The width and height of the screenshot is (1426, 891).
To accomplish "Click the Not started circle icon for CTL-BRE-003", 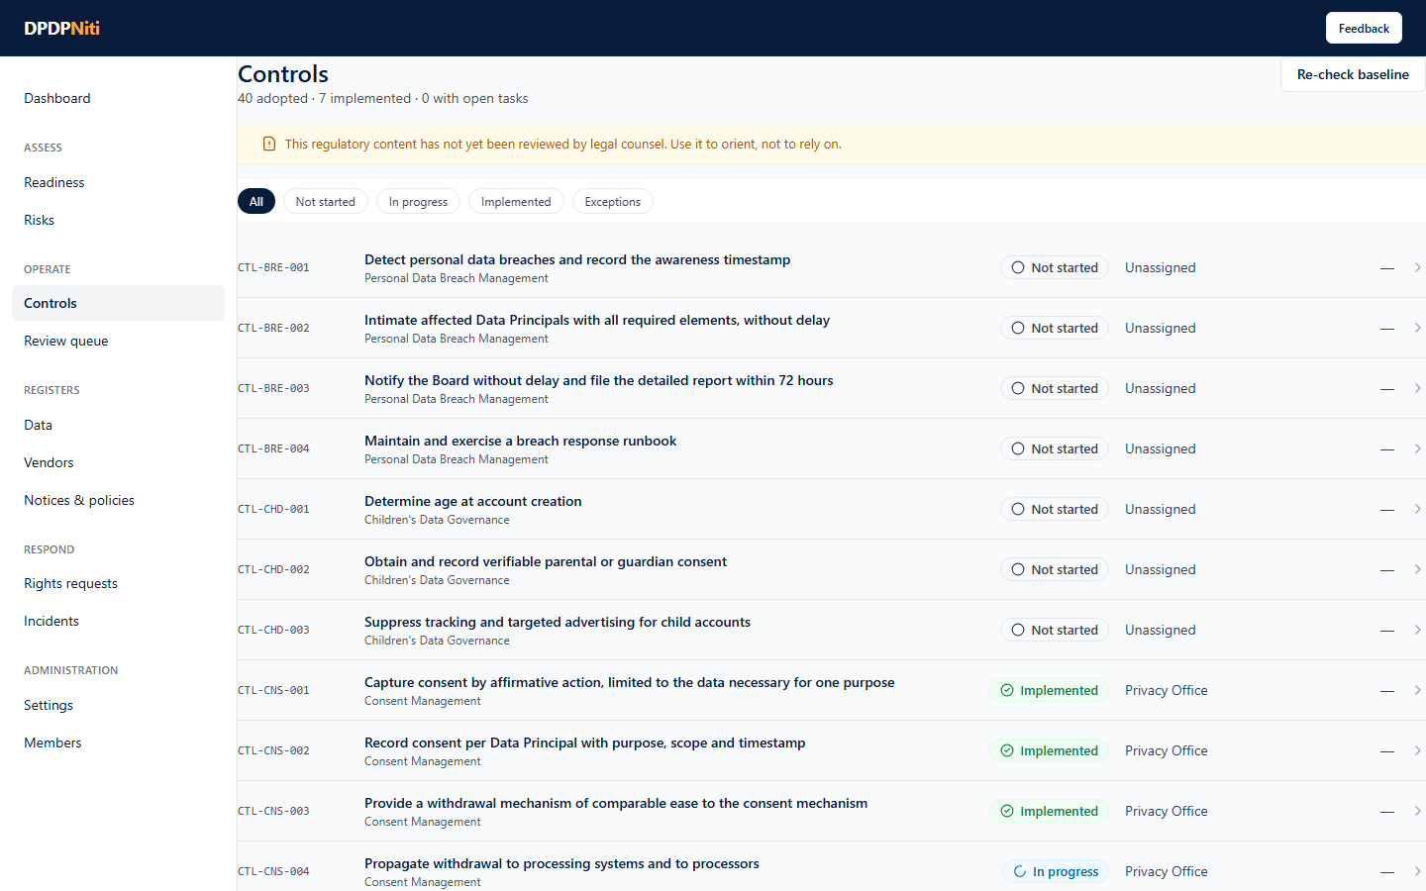I will point(1018,388).
